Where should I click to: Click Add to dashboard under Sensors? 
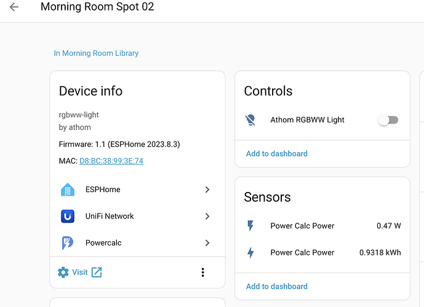pyautogui.click(x=277, y=286)
